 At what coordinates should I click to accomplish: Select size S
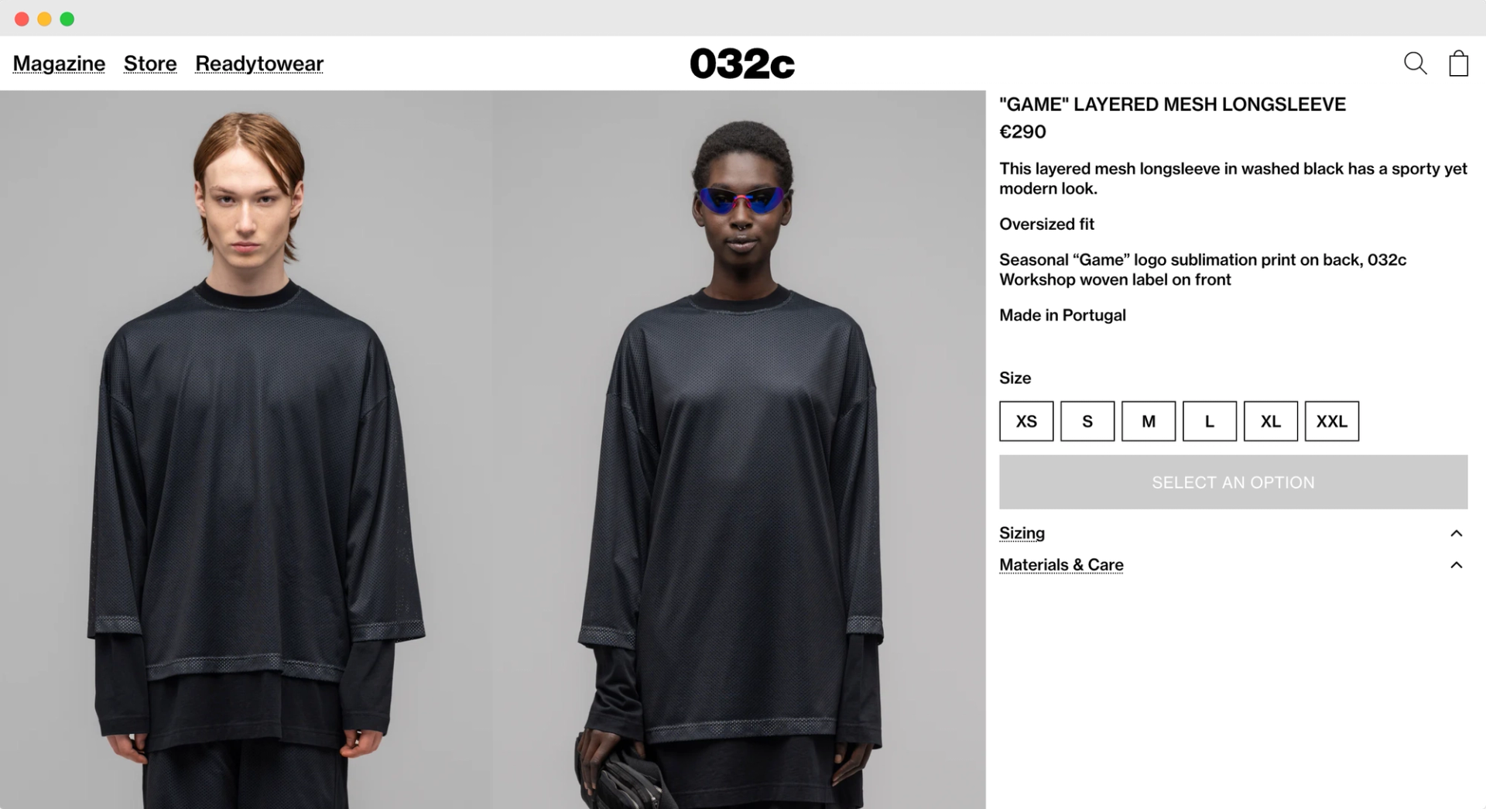1087,421
